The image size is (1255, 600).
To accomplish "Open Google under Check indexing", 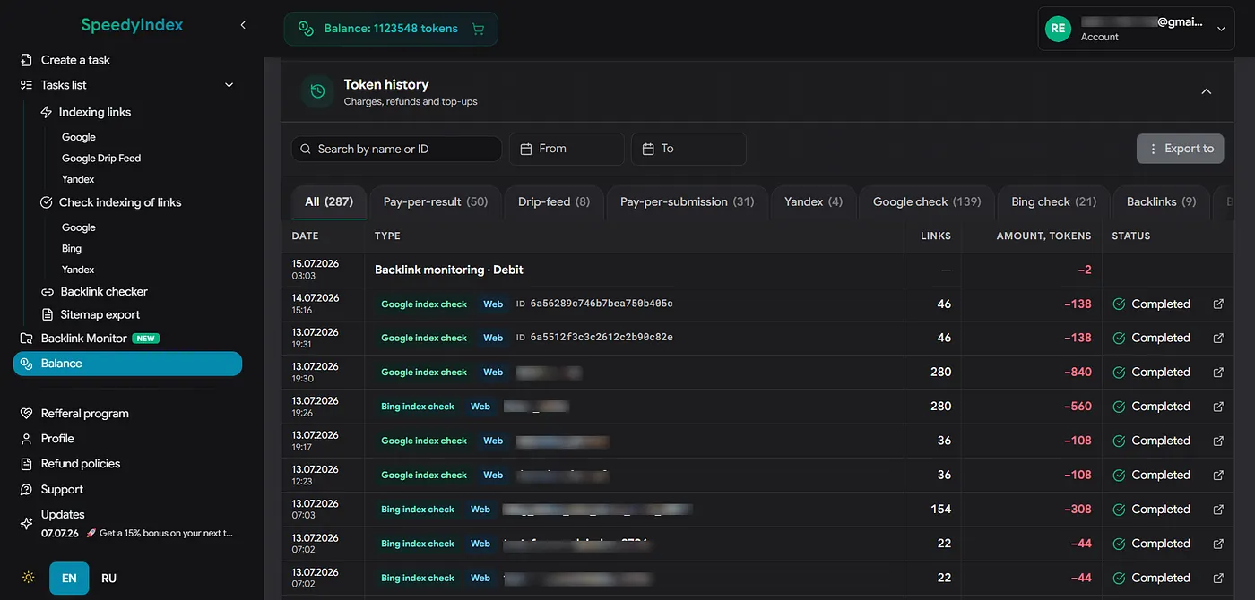I will (x=79, y=227).
